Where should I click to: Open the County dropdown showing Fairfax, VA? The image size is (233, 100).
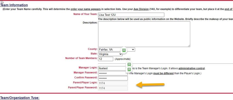click(116, 50)
